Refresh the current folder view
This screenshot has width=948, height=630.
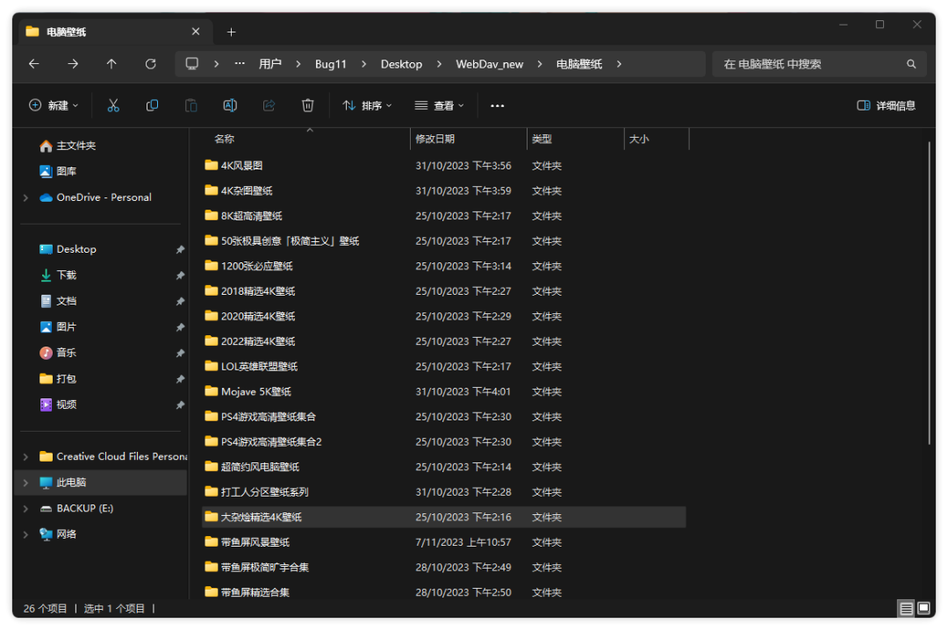150,64
